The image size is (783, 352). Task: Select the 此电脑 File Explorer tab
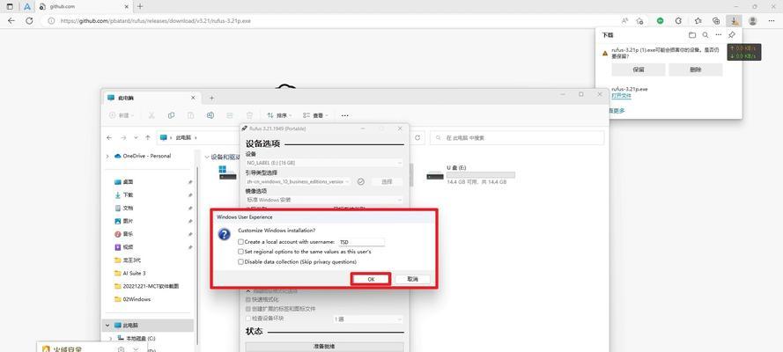[151, 99]
